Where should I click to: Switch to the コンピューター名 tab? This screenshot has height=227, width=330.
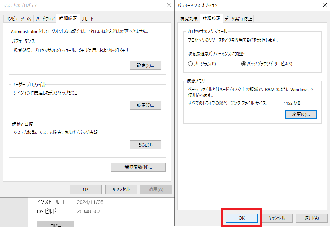tap(18, 19)
